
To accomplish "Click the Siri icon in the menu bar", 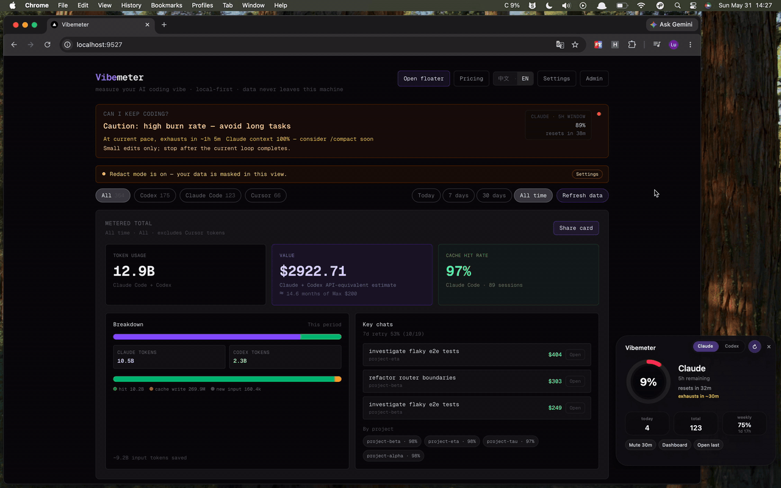I will point(708,5).
